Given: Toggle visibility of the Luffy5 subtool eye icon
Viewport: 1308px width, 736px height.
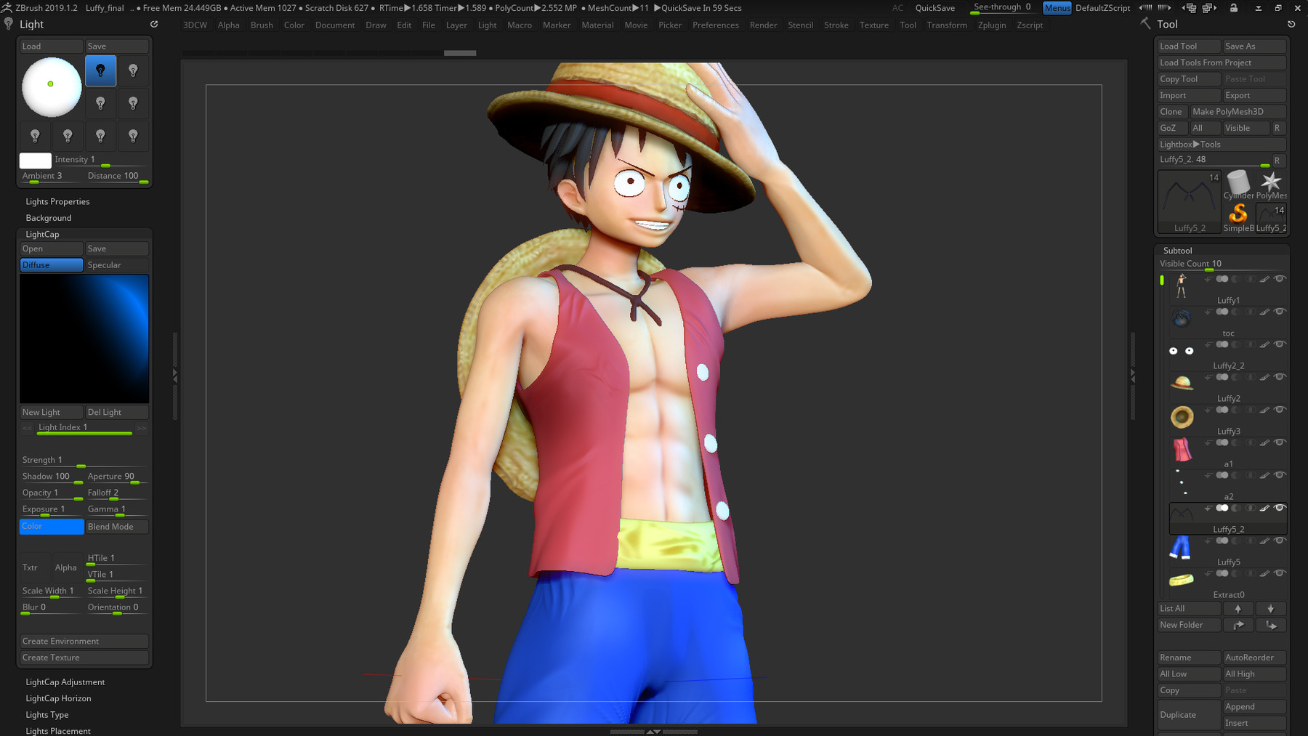Looking at the screenshot, I should tap(1280, 542).
